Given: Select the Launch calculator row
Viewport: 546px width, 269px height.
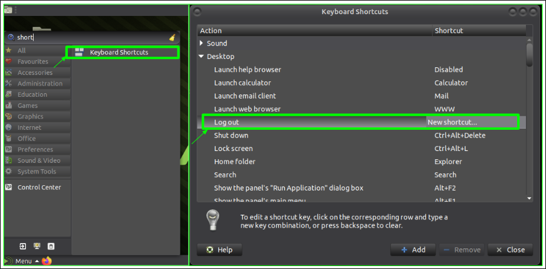Looking at the screenshot, I should [361, 83].
